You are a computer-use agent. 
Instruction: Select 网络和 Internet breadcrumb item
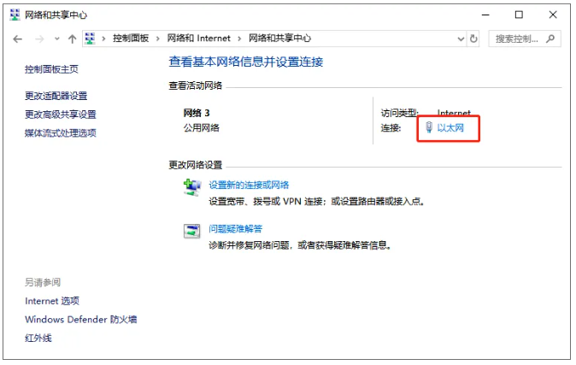(x=199, y=38)
